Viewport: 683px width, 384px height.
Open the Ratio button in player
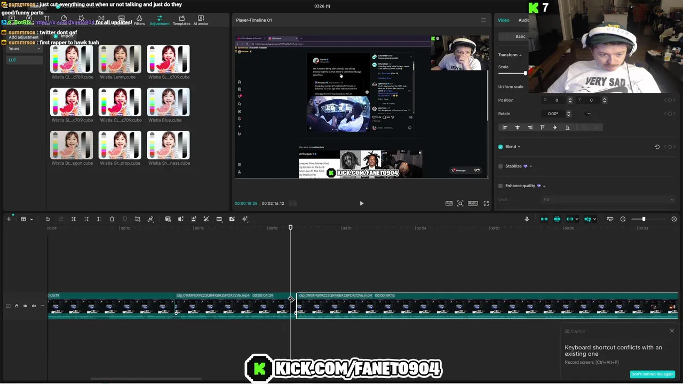pos(473,203)
